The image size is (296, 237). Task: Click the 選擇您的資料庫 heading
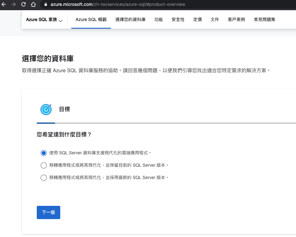48,59
